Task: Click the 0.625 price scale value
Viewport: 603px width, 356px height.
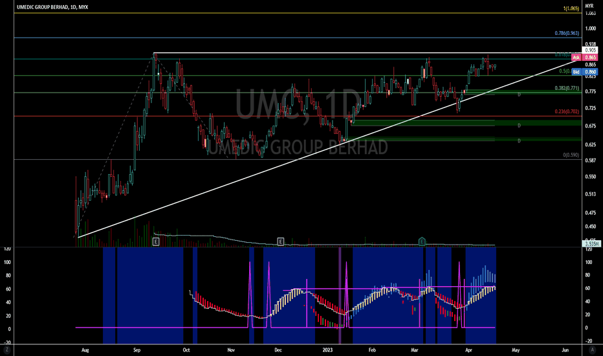Action: click(x=590, y=145)
